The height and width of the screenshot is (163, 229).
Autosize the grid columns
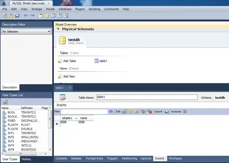(185, 111)
